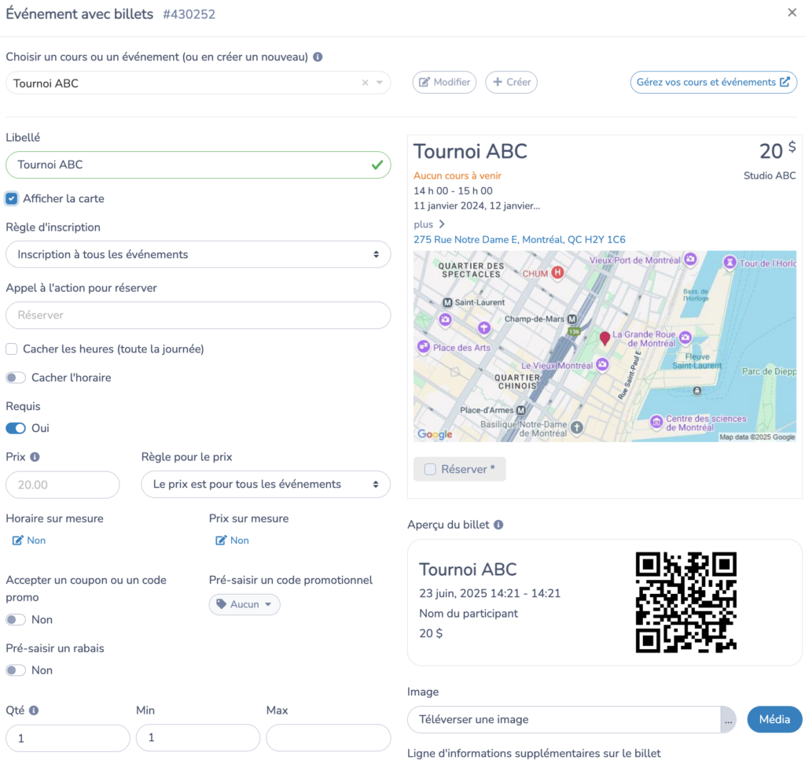Click the info icon next to Qté
Screen dimensions: 805x760
pos(34,710)
